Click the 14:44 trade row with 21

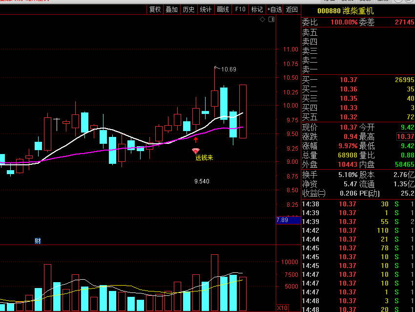click(x=358, y=239)
